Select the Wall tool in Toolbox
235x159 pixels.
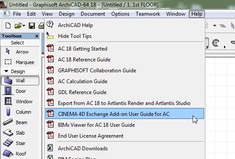pyautogui.click(x=20, y=81)
